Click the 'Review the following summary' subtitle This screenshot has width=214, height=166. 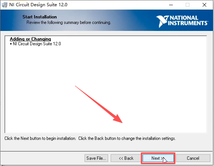tap(69, 22)
